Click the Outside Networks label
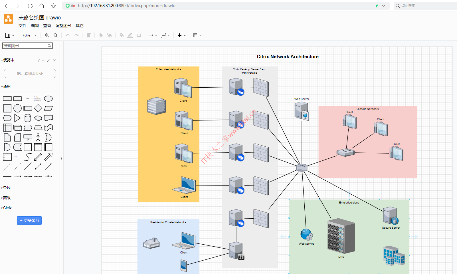 click(x=368, y=109)
